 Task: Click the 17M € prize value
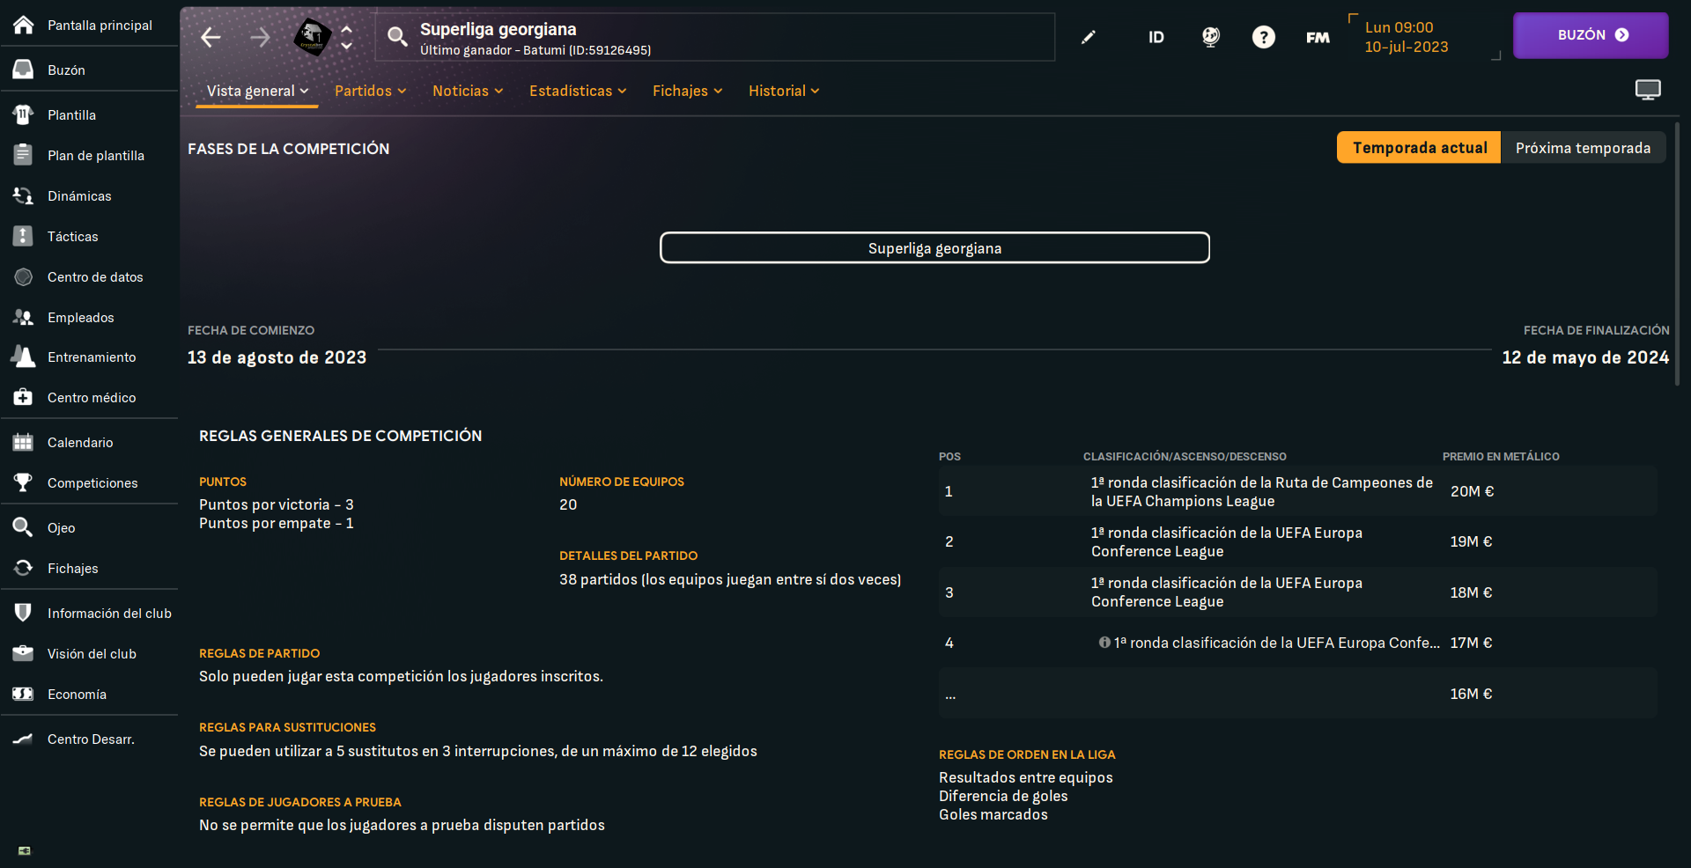click(1471, 643)
